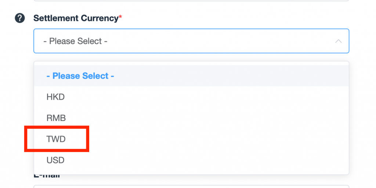This screenshot has width=376, height=188.
Task: Choose HKD as settlement currency
Action: (191, 97)
